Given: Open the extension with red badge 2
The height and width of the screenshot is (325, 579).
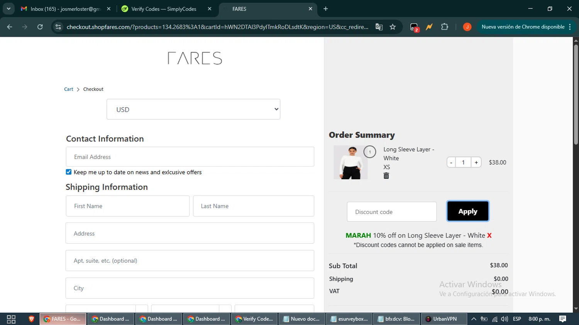Looking at the screenshot, I should 414,27.
